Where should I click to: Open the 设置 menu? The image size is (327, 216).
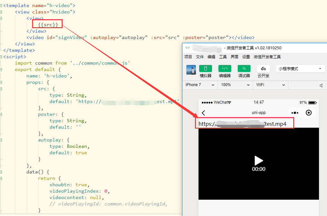coord(246,57)
